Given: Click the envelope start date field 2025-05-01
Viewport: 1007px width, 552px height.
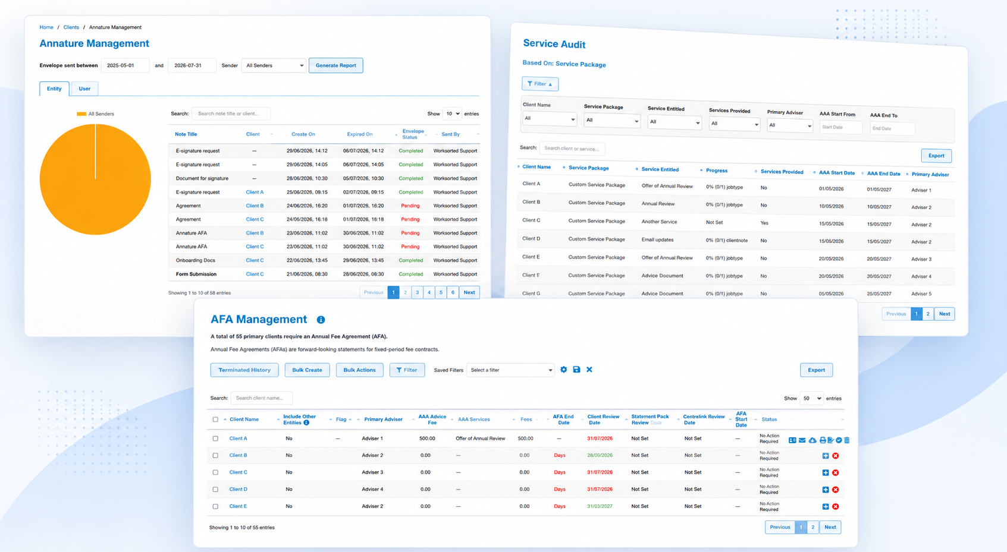Looking at the screenshot, I should click(125, 65).
